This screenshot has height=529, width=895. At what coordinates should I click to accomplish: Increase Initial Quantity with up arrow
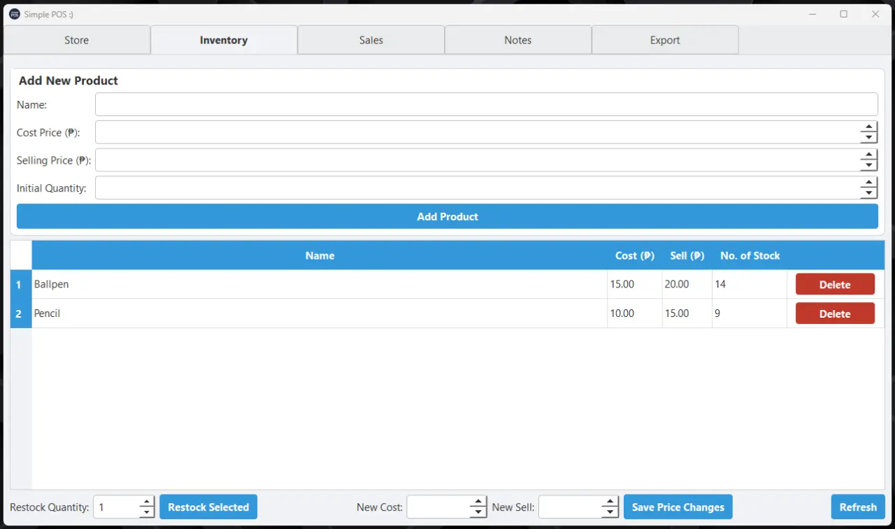(868, 182)
